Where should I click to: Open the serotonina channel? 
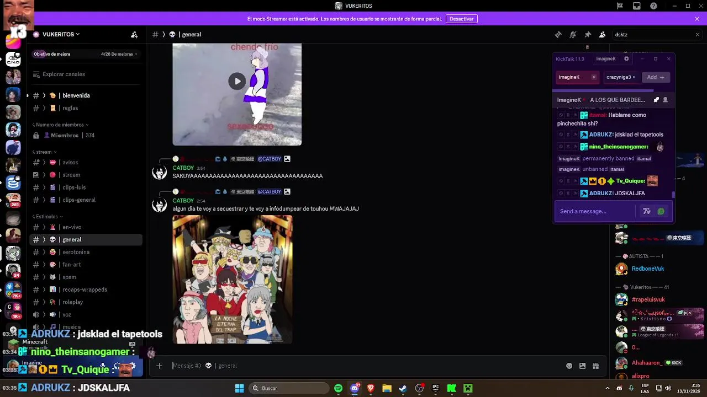click(86, 252)
